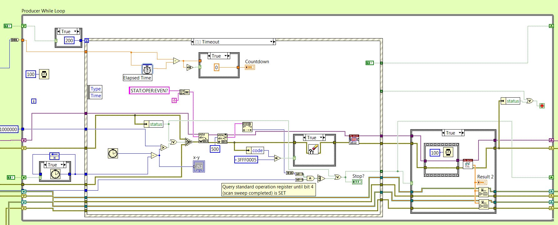Click the 'Query standard operation register' comment

point(268,190)
